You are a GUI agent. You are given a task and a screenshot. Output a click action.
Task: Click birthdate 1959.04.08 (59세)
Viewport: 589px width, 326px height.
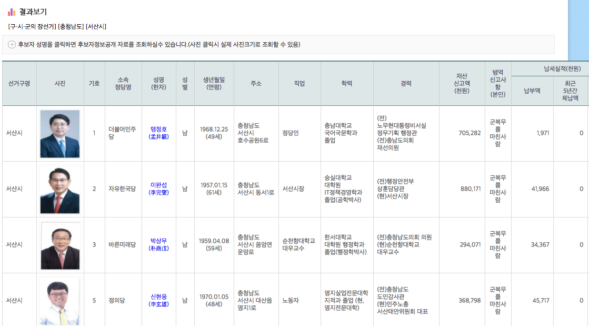click(214, 244)
